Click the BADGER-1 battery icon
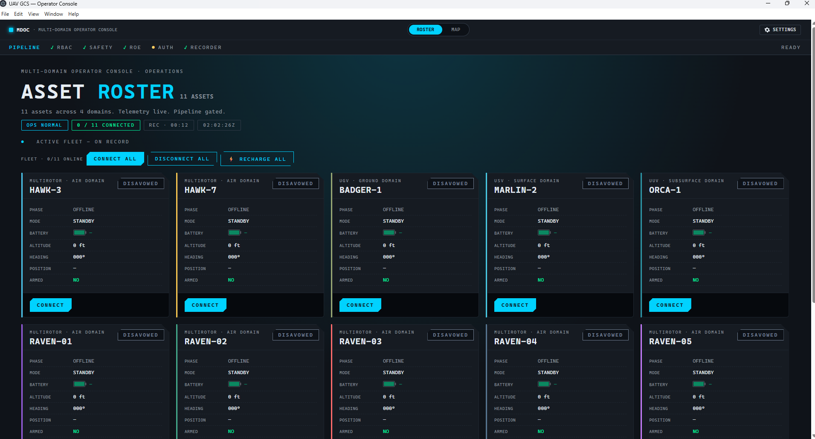The image size is (815, 439). 389,233
